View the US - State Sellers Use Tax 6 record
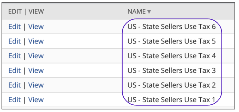This screenshot has width=239, height=112. pos(36,27)
